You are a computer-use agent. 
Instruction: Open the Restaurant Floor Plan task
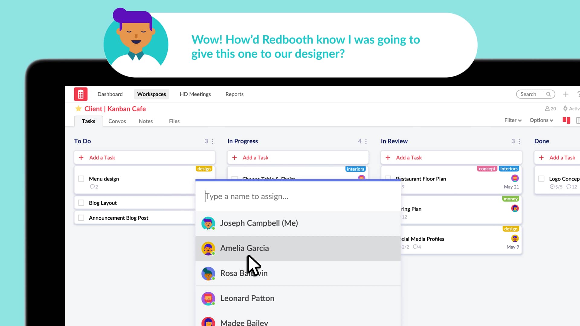click(x=421, y=179)
